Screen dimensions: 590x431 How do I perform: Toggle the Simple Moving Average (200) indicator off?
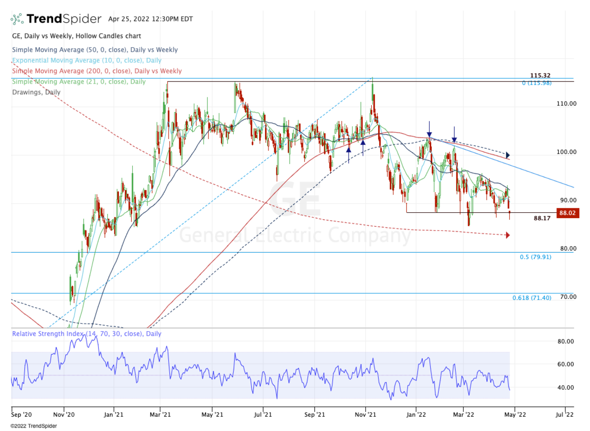[x=97, y=71]
